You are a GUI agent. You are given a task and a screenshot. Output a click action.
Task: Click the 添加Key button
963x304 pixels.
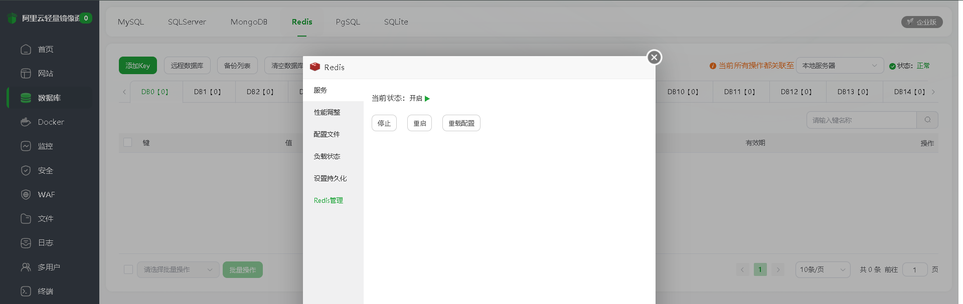click(138, 66)
